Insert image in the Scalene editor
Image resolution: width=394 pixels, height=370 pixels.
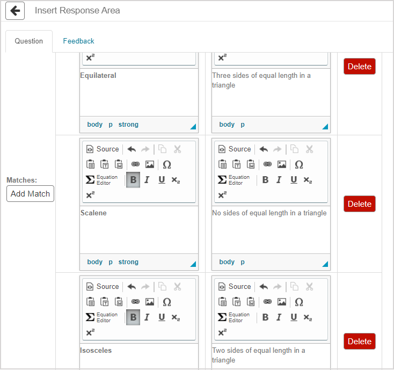[x=150, y=164]
